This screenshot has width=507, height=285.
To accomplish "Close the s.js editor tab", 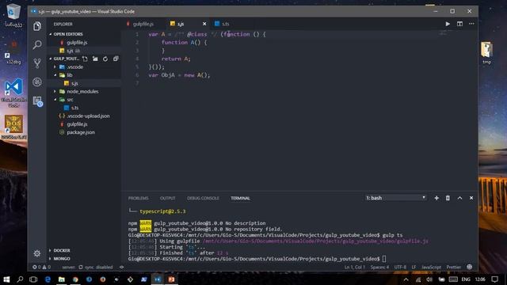I will click(204, 24).
